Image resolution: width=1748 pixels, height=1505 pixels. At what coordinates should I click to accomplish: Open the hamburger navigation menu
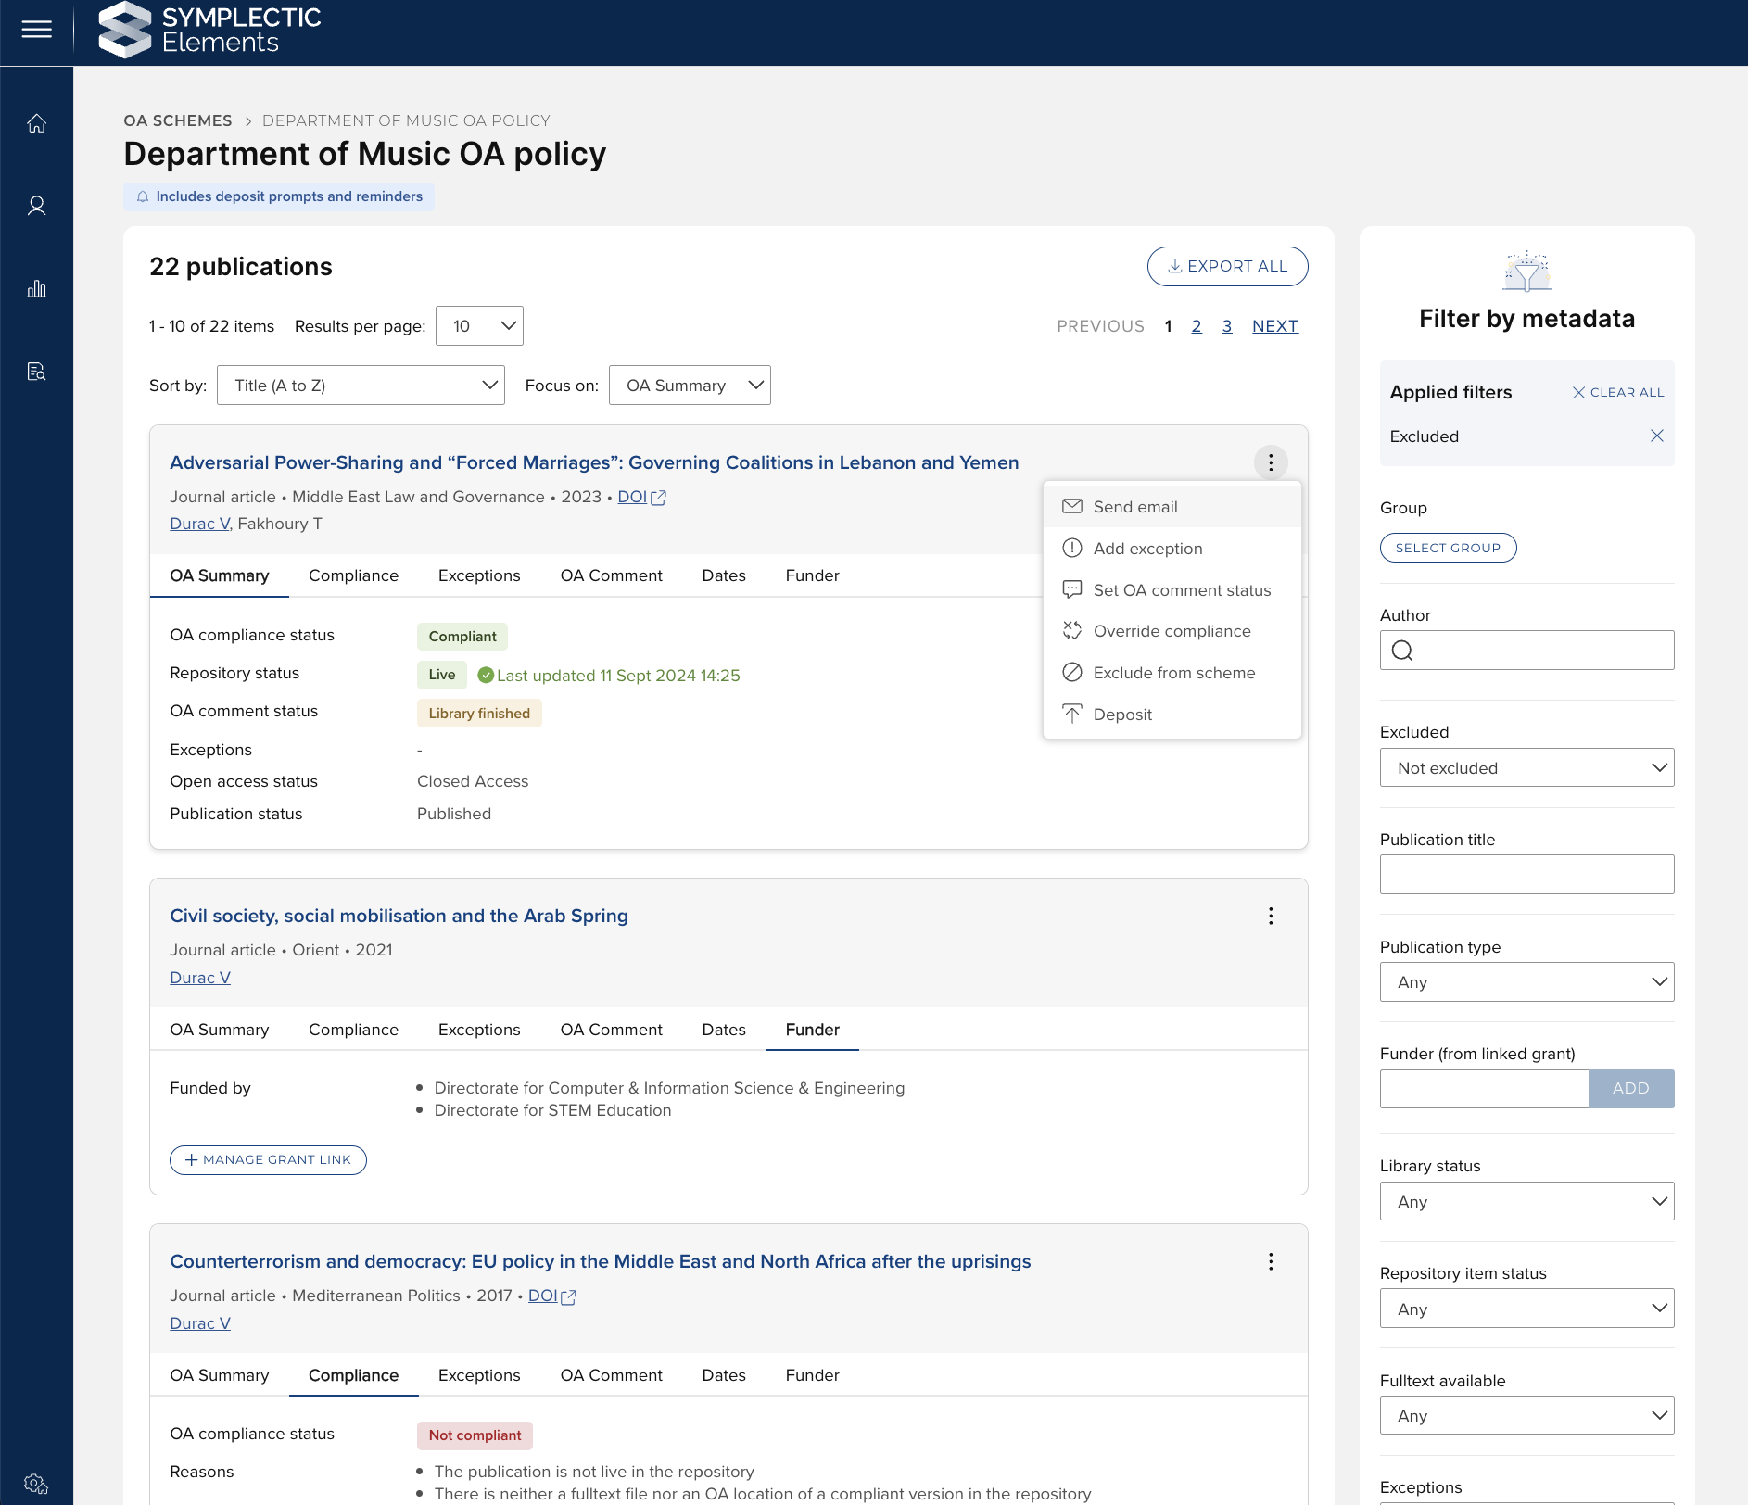point(36,30)
